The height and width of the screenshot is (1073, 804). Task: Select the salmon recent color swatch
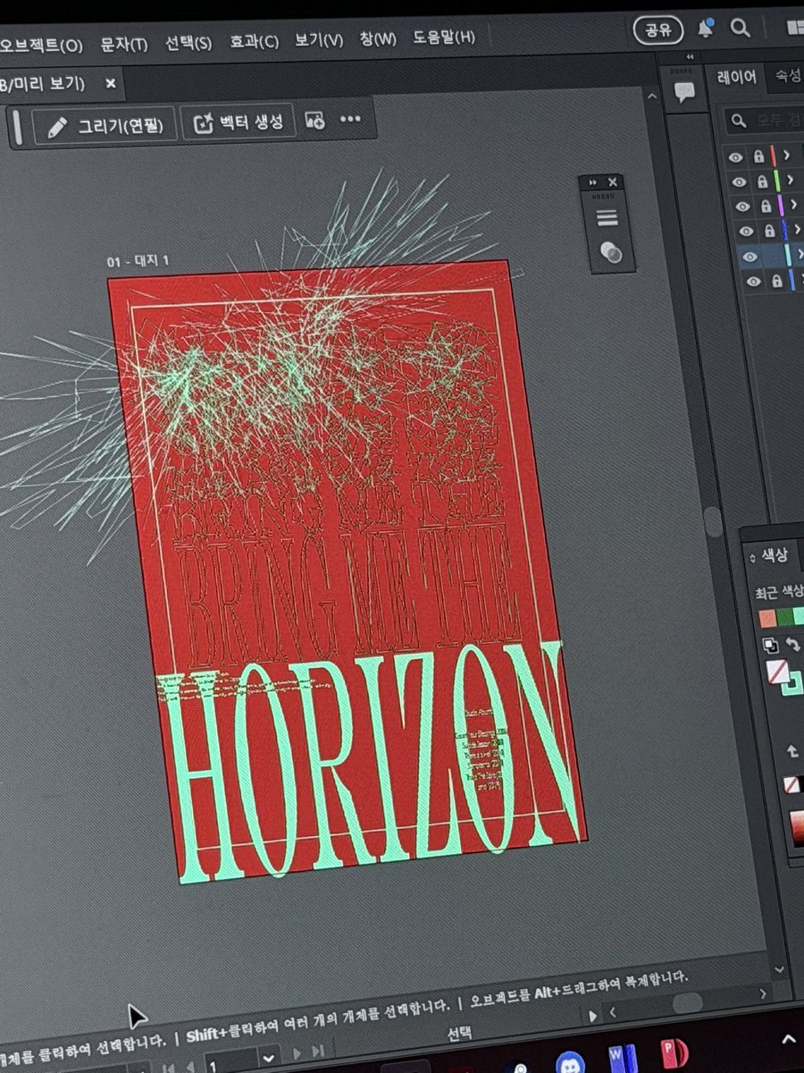(x=766, y=618)
